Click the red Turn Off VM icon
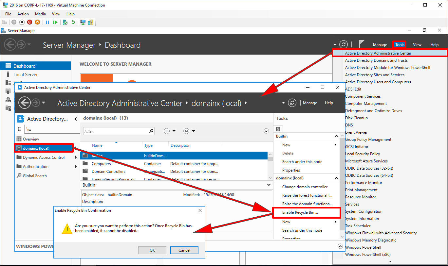The image size is (448, 266). click(x=29, y=22)
